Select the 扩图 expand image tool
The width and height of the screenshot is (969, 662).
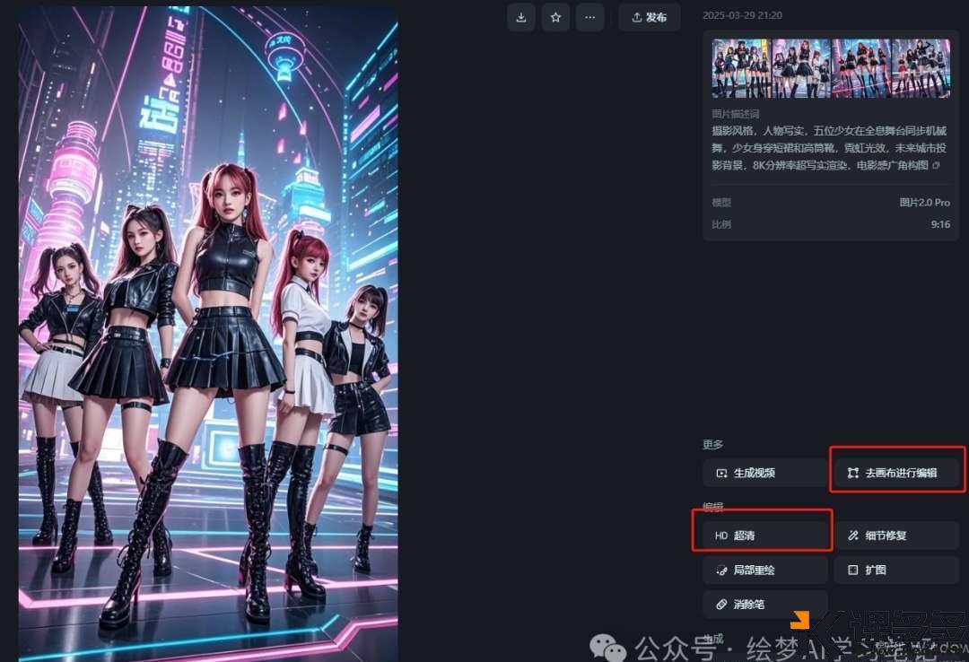point(896,570)
